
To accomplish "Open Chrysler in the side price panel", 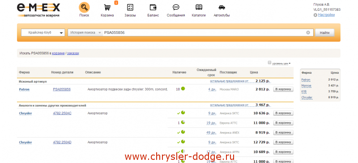I will pyautogui.click(x=307, y=97).
